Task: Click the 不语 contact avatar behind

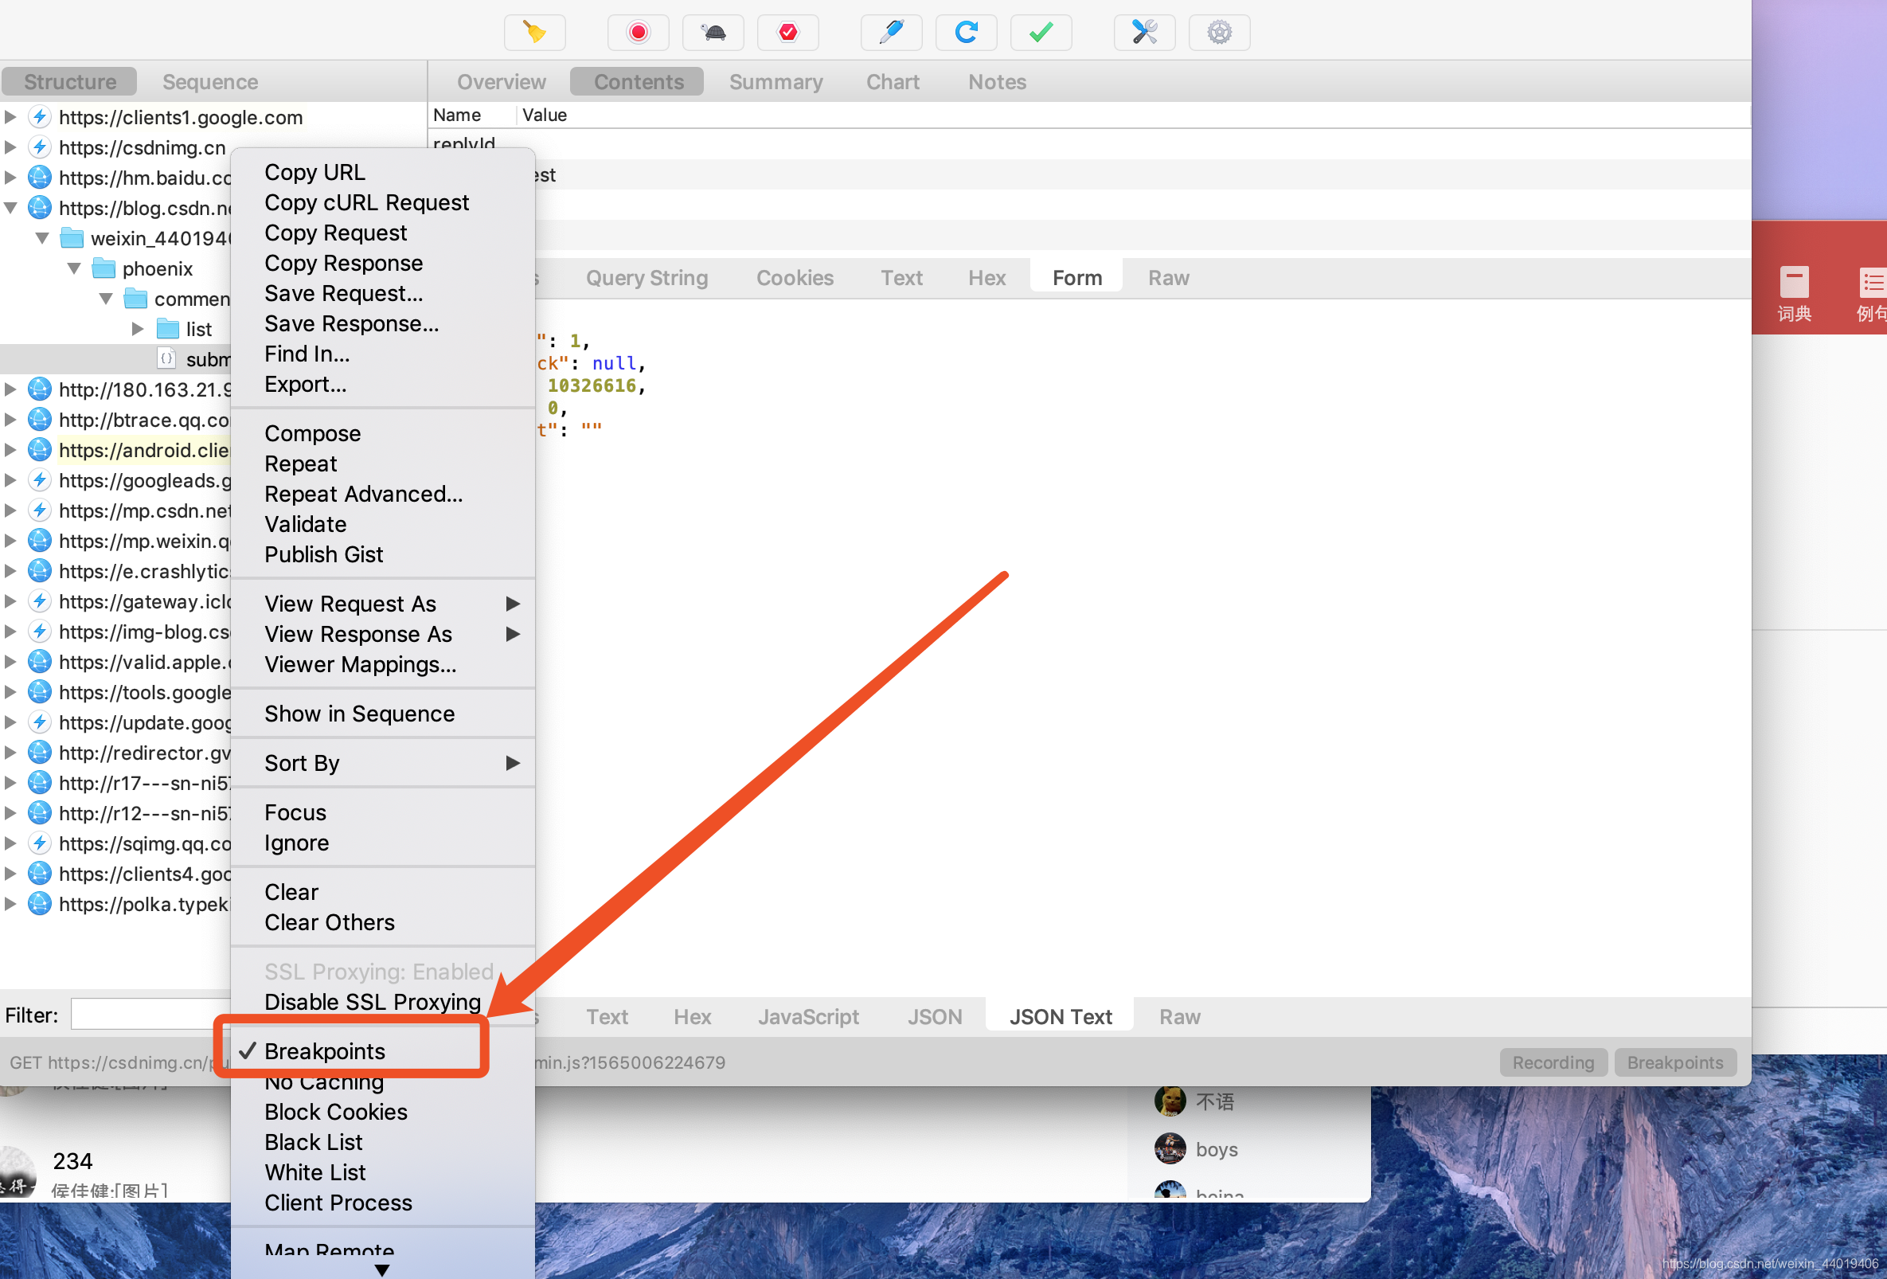Action: pos(1170,1101)
